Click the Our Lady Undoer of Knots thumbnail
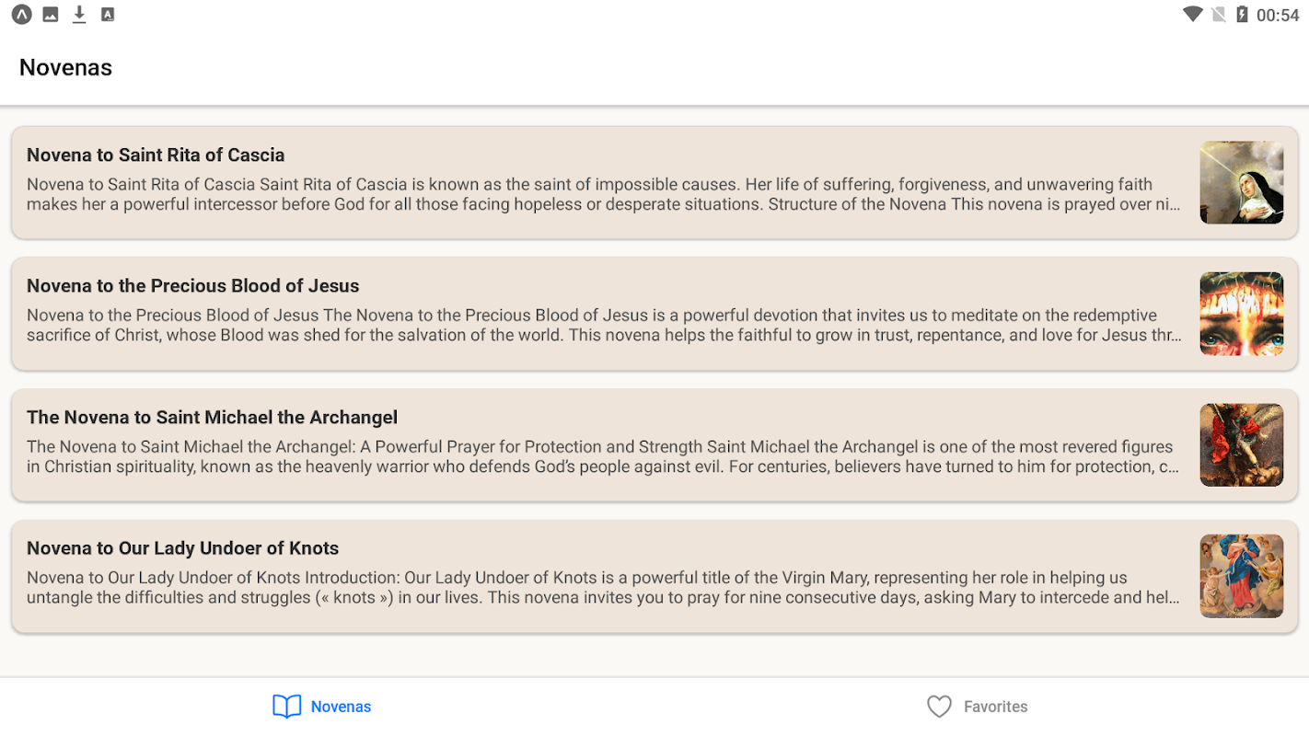Screen dimensions: 1309x736 coord(1241,576)
